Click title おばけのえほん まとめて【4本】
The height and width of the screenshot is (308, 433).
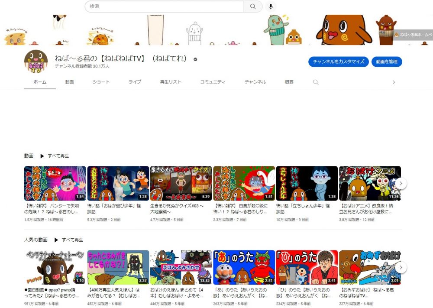[177, 292]
